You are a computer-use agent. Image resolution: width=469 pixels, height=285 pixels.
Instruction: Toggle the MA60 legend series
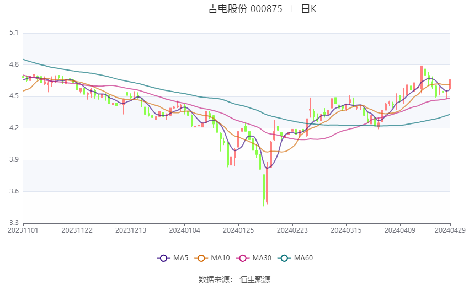point(295,258)
